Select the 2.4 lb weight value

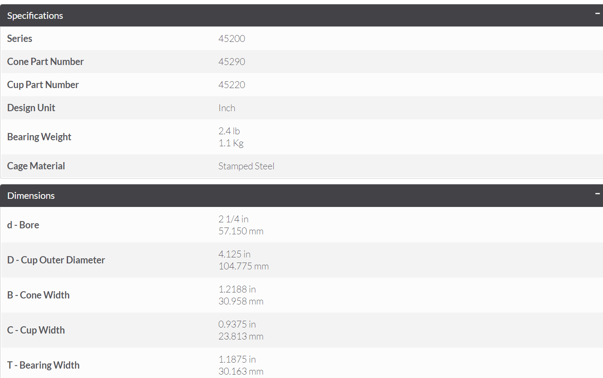[x=229, y=131]
